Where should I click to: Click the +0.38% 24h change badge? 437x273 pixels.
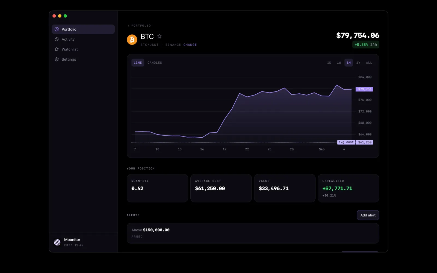(366, 44)
